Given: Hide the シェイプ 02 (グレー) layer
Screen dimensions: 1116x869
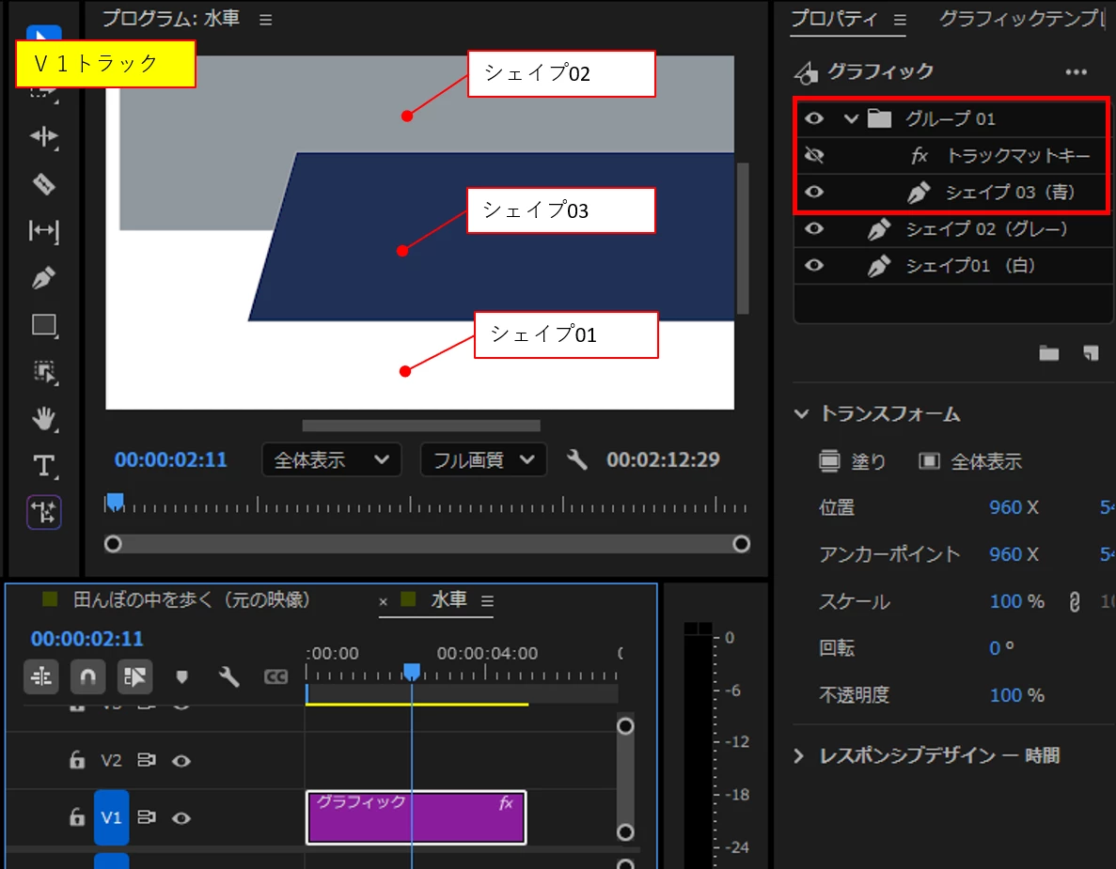Looking at the screenshot, I should click(814, 229).
